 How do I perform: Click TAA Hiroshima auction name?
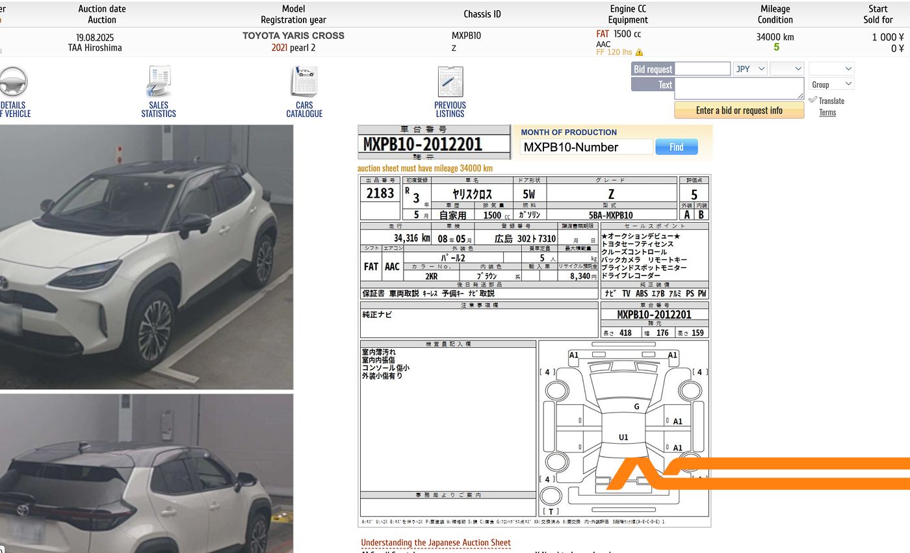tap(95, 48)
